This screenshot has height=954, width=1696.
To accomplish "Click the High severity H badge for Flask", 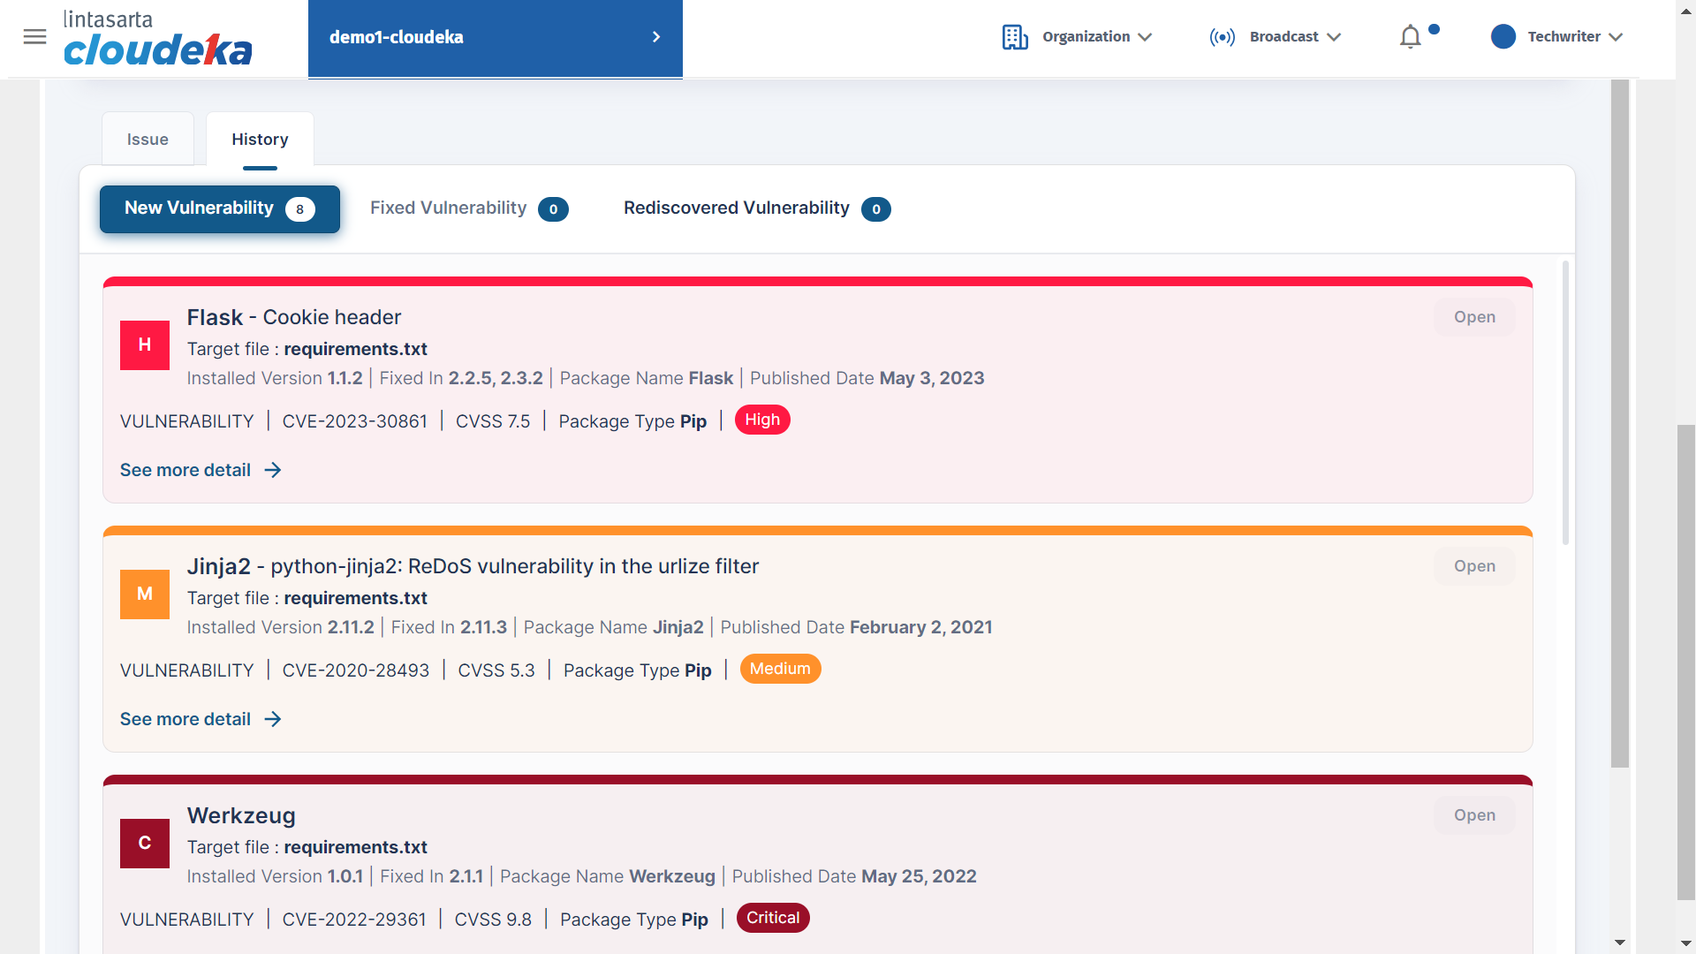I will pos(145,345).
